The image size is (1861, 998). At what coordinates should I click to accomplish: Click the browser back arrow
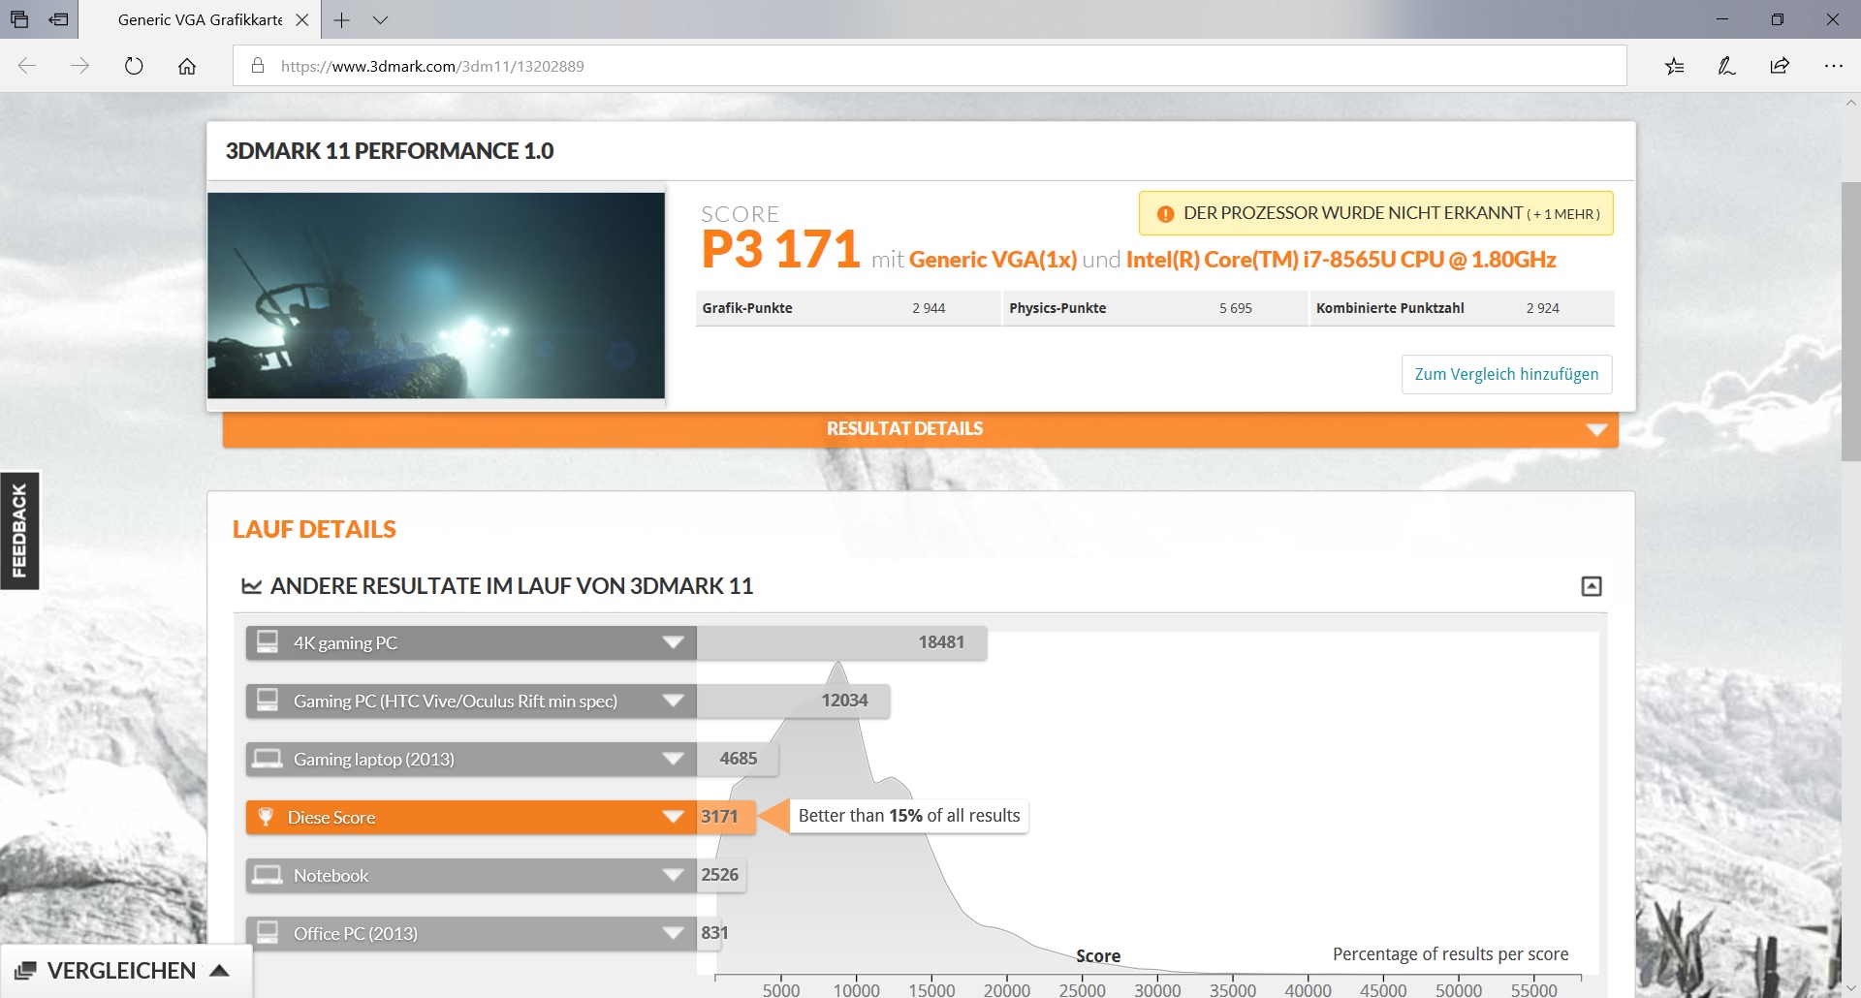pos(27,66)
